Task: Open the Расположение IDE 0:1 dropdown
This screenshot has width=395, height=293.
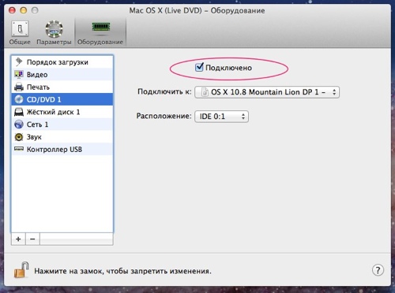Action: [x=221, y=117]
